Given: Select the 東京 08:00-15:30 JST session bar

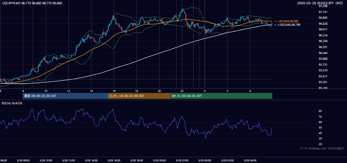Looking at the screenshot, I should [65, 96].
